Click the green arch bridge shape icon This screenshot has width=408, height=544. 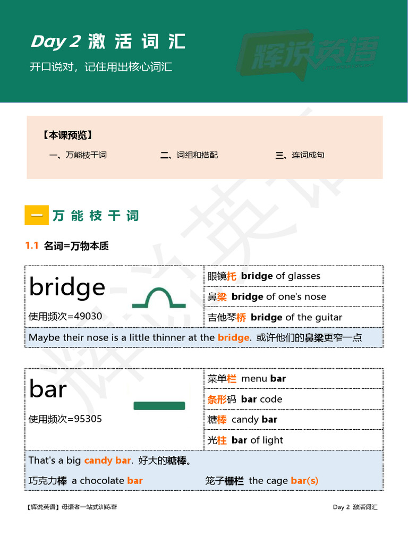159,297
